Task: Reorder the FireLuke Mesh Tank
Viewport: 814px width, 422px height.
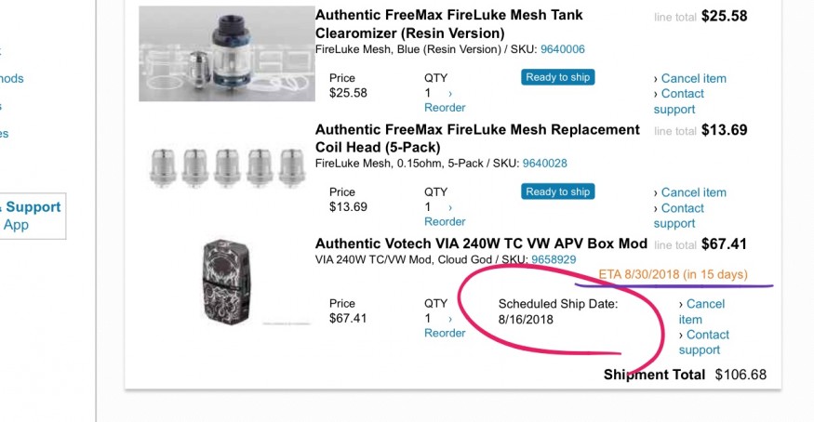Action: coord(444,108)
